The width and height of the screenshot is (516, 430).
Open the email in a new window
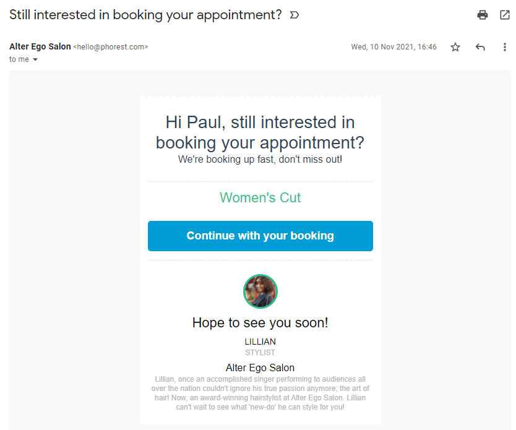[504, 15]
